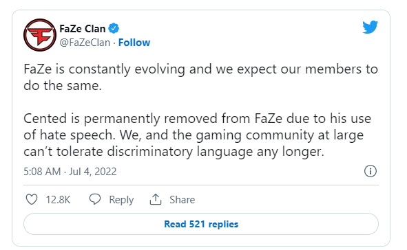Click the 'FaZe is constantly evolving' paragraph

(x=200, y=78)
